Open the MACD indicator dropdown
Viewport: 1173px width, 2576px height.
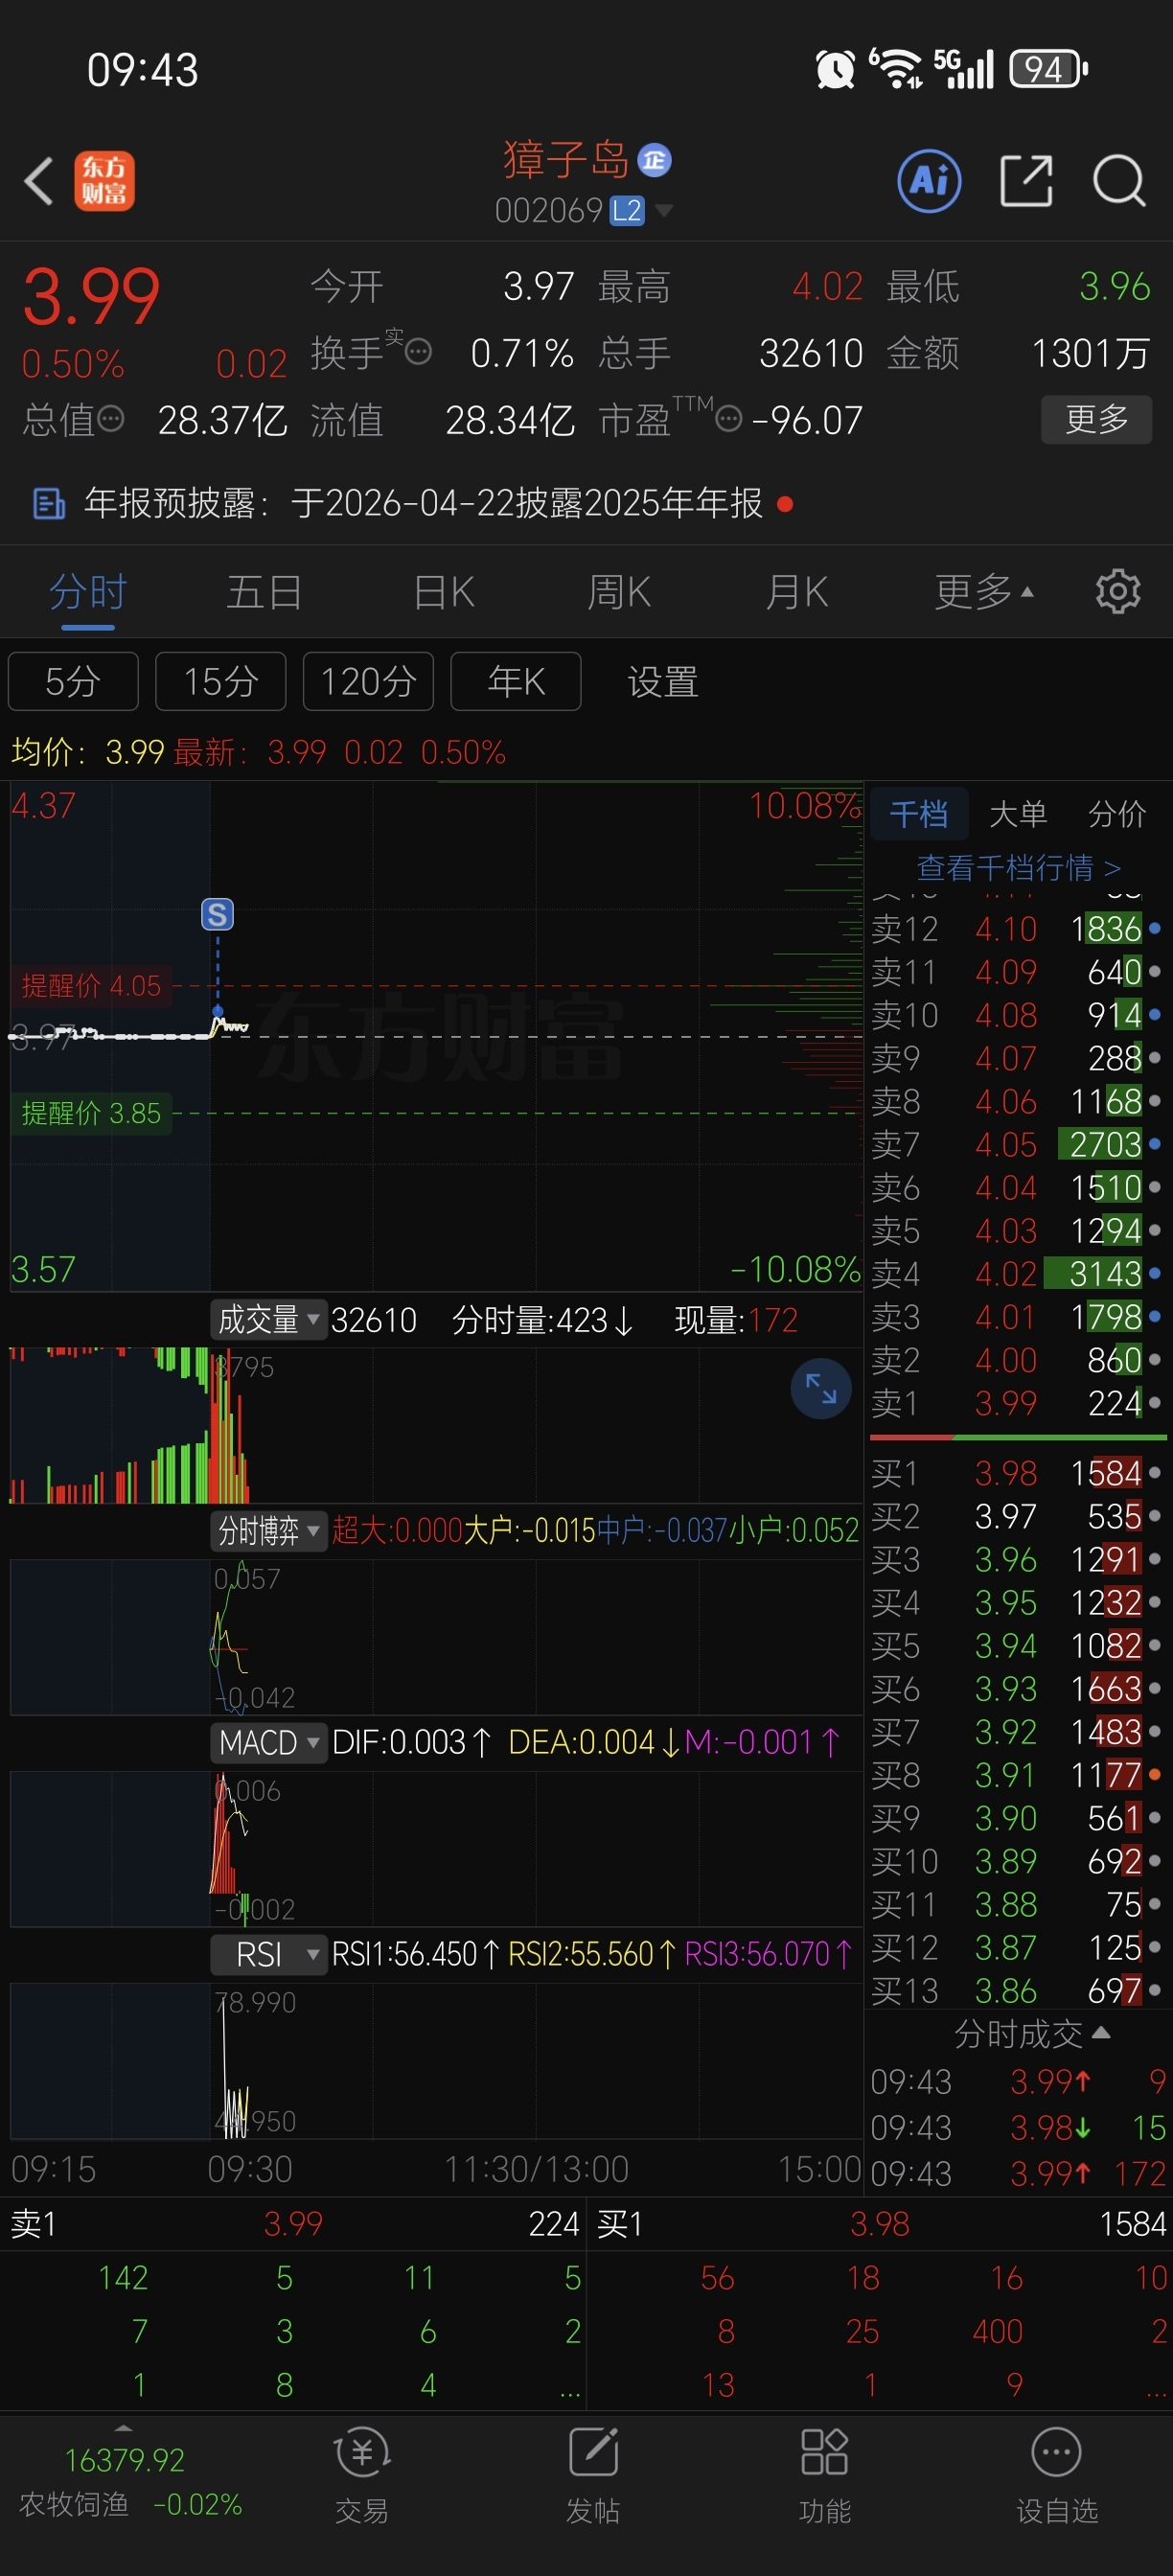(x=268, y=1743)
